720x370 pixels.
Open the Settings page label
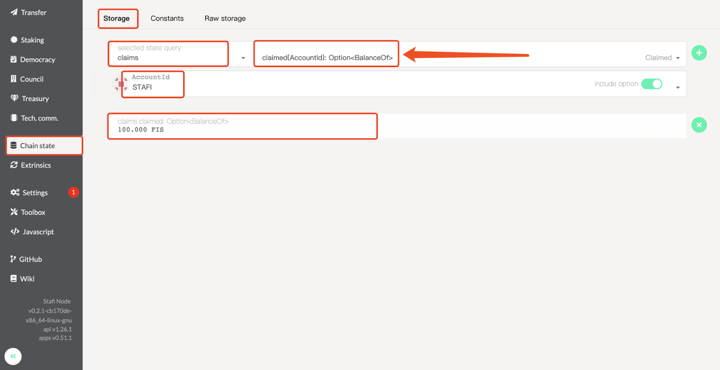click(35, 193)
